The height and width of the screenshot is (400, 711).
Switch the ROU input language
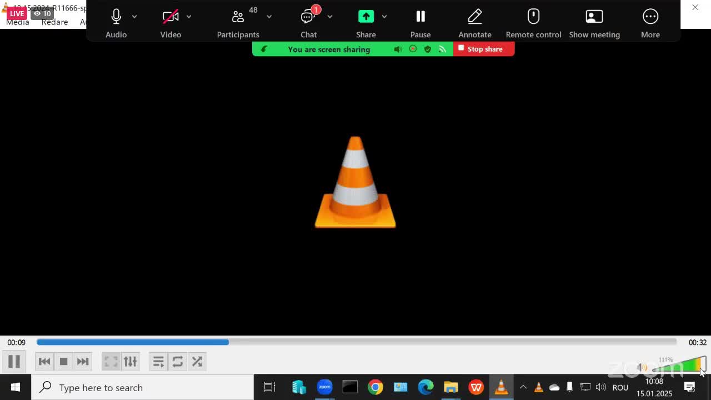pyautogui.click(x=620, y=388)
